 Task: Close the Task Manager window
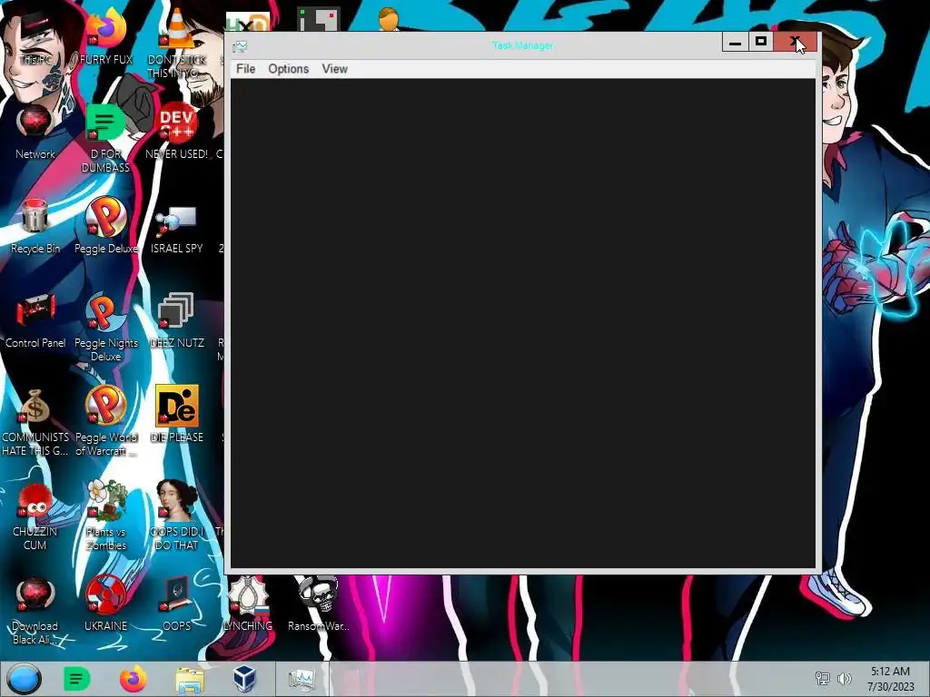pyautogui.click(x=795, y=42)
